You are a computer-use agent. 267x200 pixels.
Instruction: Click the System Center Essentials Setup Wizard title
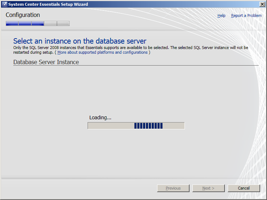(48, 4)
